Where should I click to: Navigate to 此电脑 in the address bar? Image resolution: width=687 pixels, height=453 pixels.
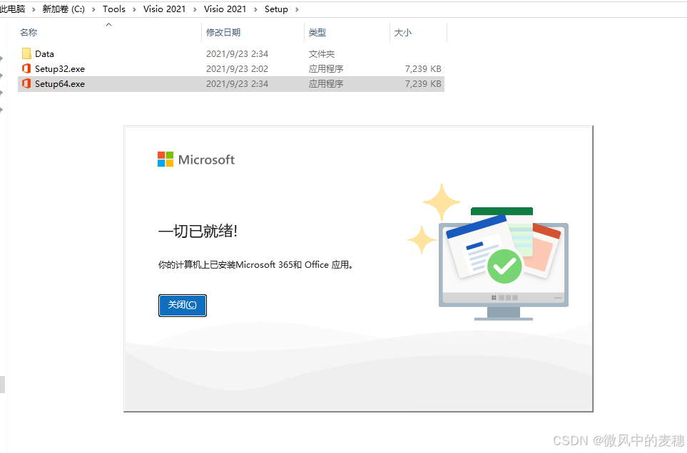click(12, 9)
